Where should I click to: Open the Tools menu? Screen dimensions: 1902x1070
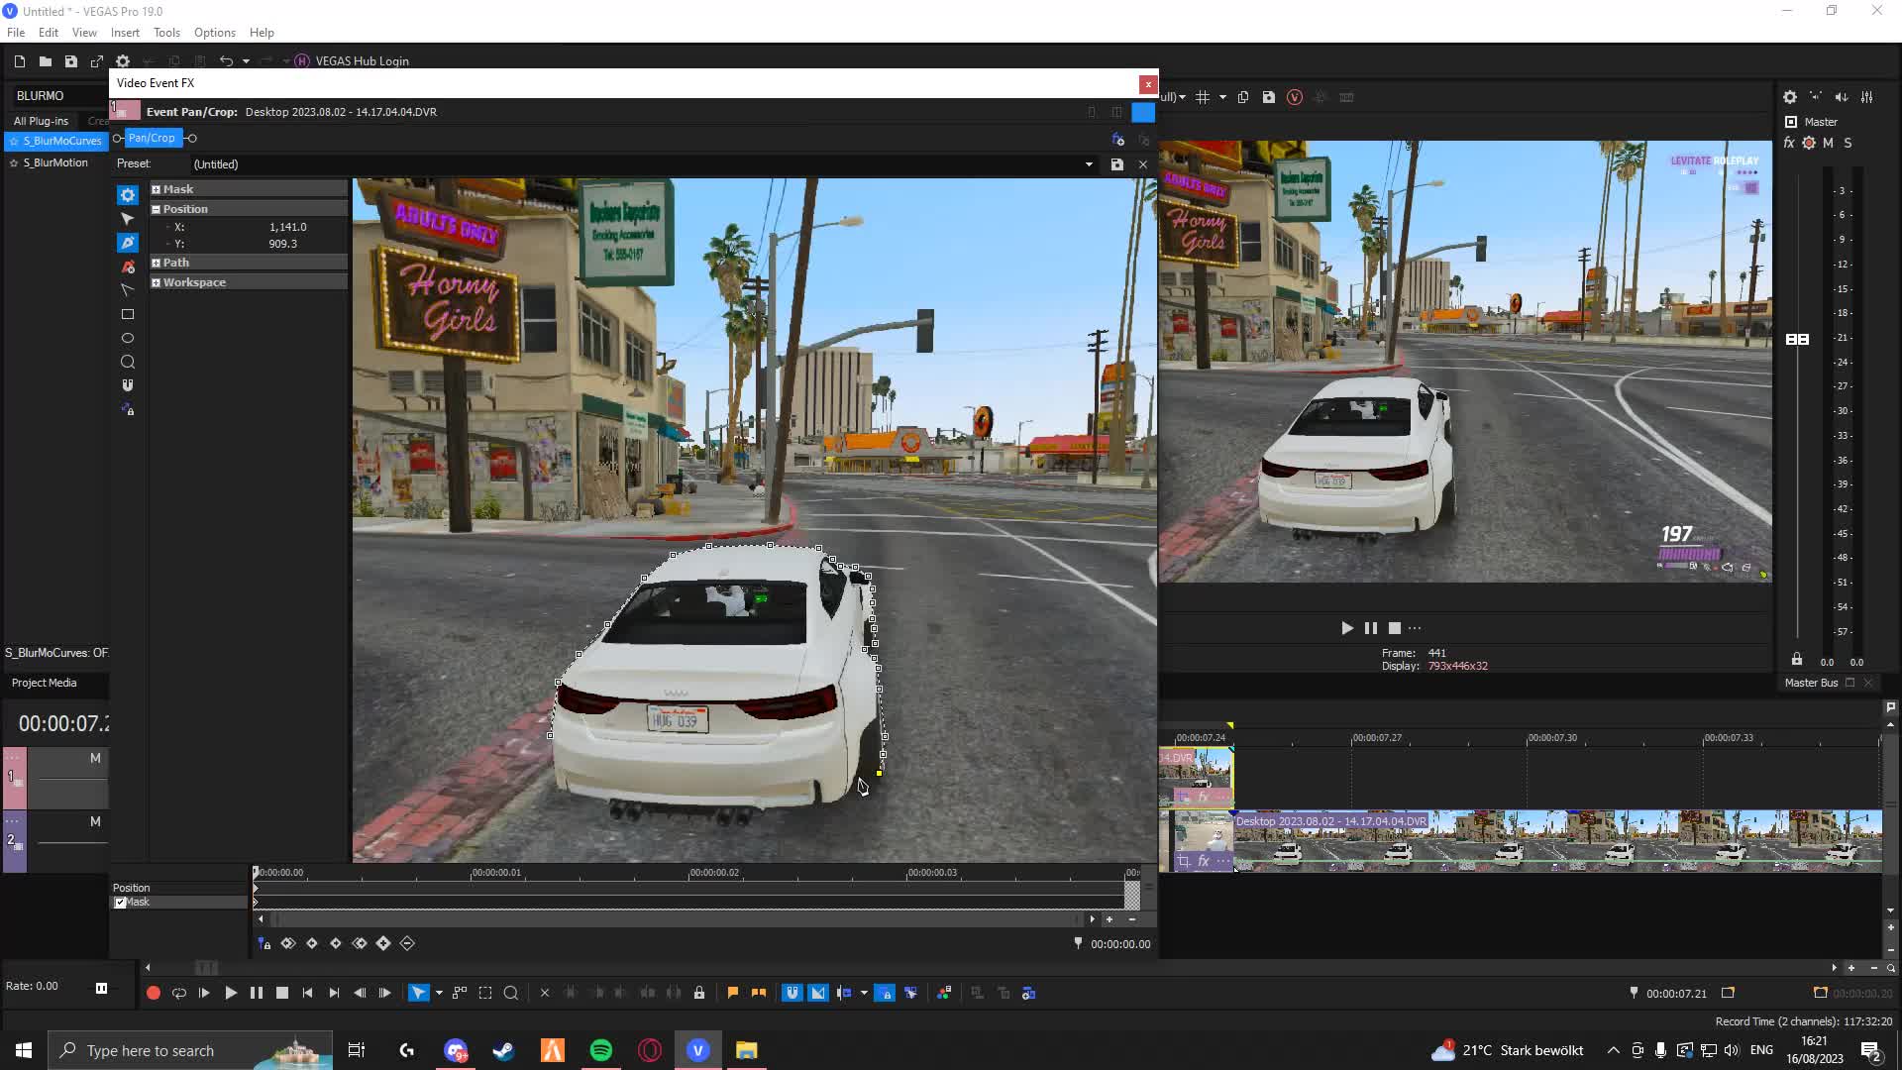pos(166,33)
